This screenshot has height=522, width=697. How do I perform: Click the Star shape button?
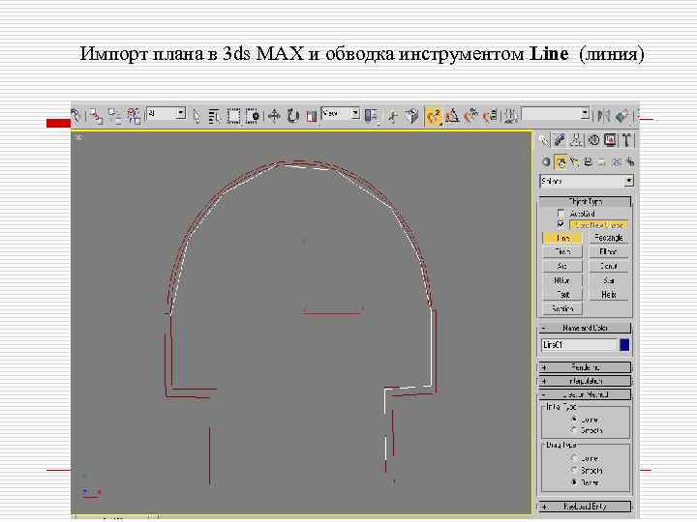point(609,280)
